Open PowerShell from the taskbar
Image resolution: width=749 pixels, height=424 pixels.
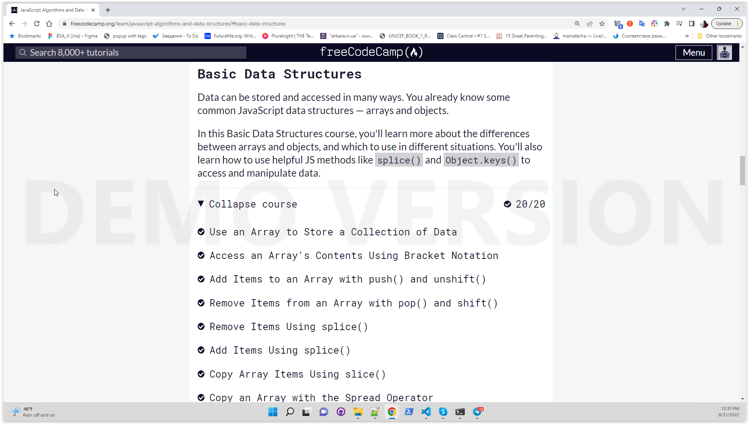(409, 412)
